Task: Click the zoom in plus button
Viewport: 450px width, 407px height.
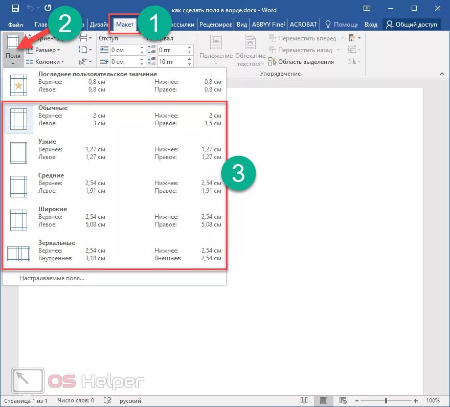Action: 416,401
